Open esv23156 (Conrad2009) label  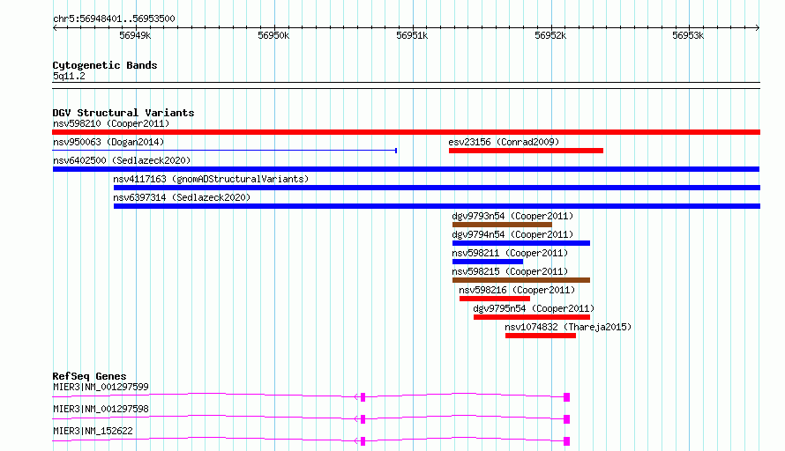(x=504, y=142)
